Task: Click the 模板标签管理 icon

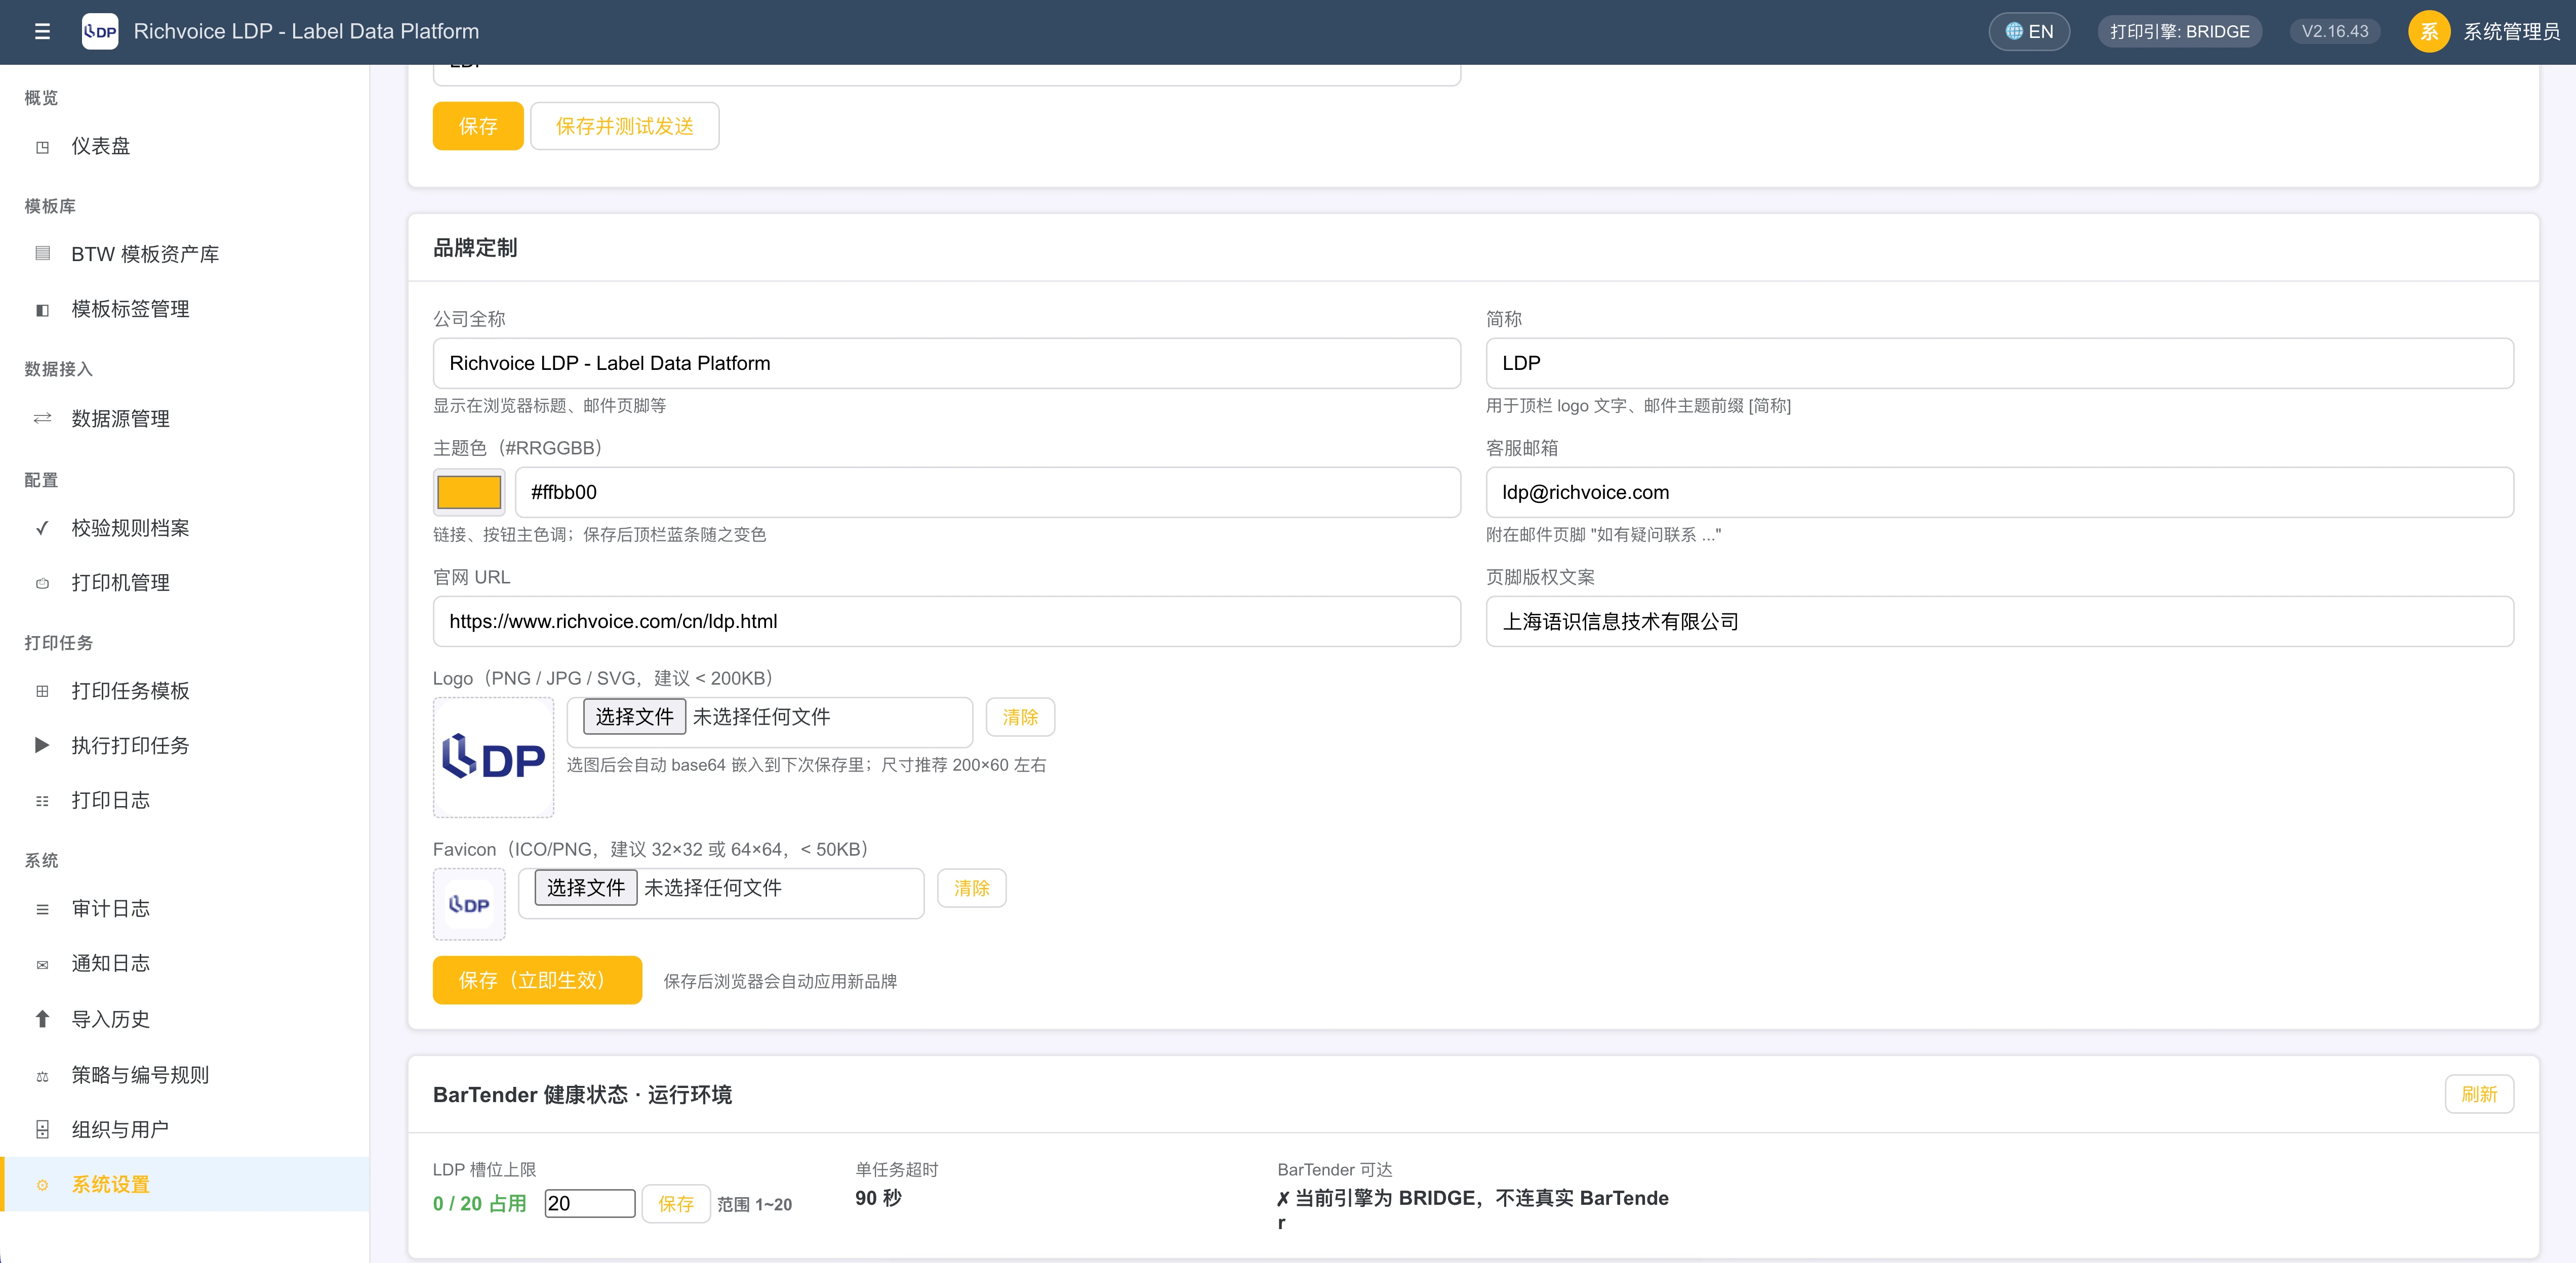Action: [x=42, y=310]
